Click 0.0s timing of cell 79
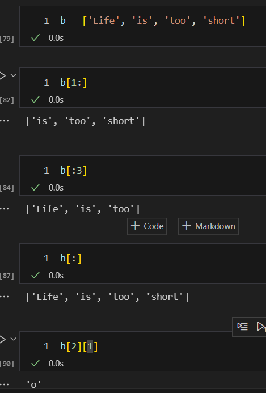 pyautogui.click(x=56, y=38)
